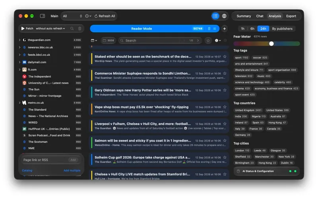The height and width of the screenshot is (198, 318).
Task: Open 'without auto refresh' dropdown
Action: pyautogui.click(x=50, y=29)
